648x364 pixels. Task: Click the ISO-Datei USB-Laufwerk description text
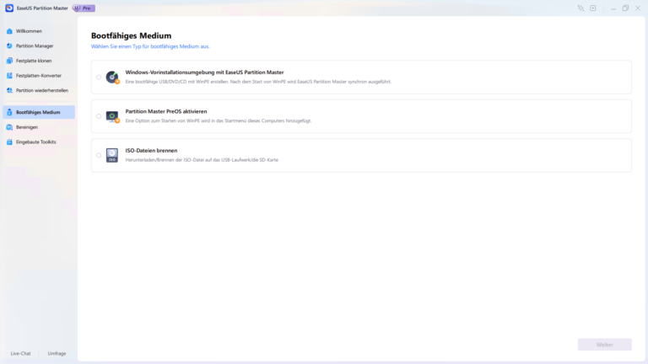tap(202, 160)
